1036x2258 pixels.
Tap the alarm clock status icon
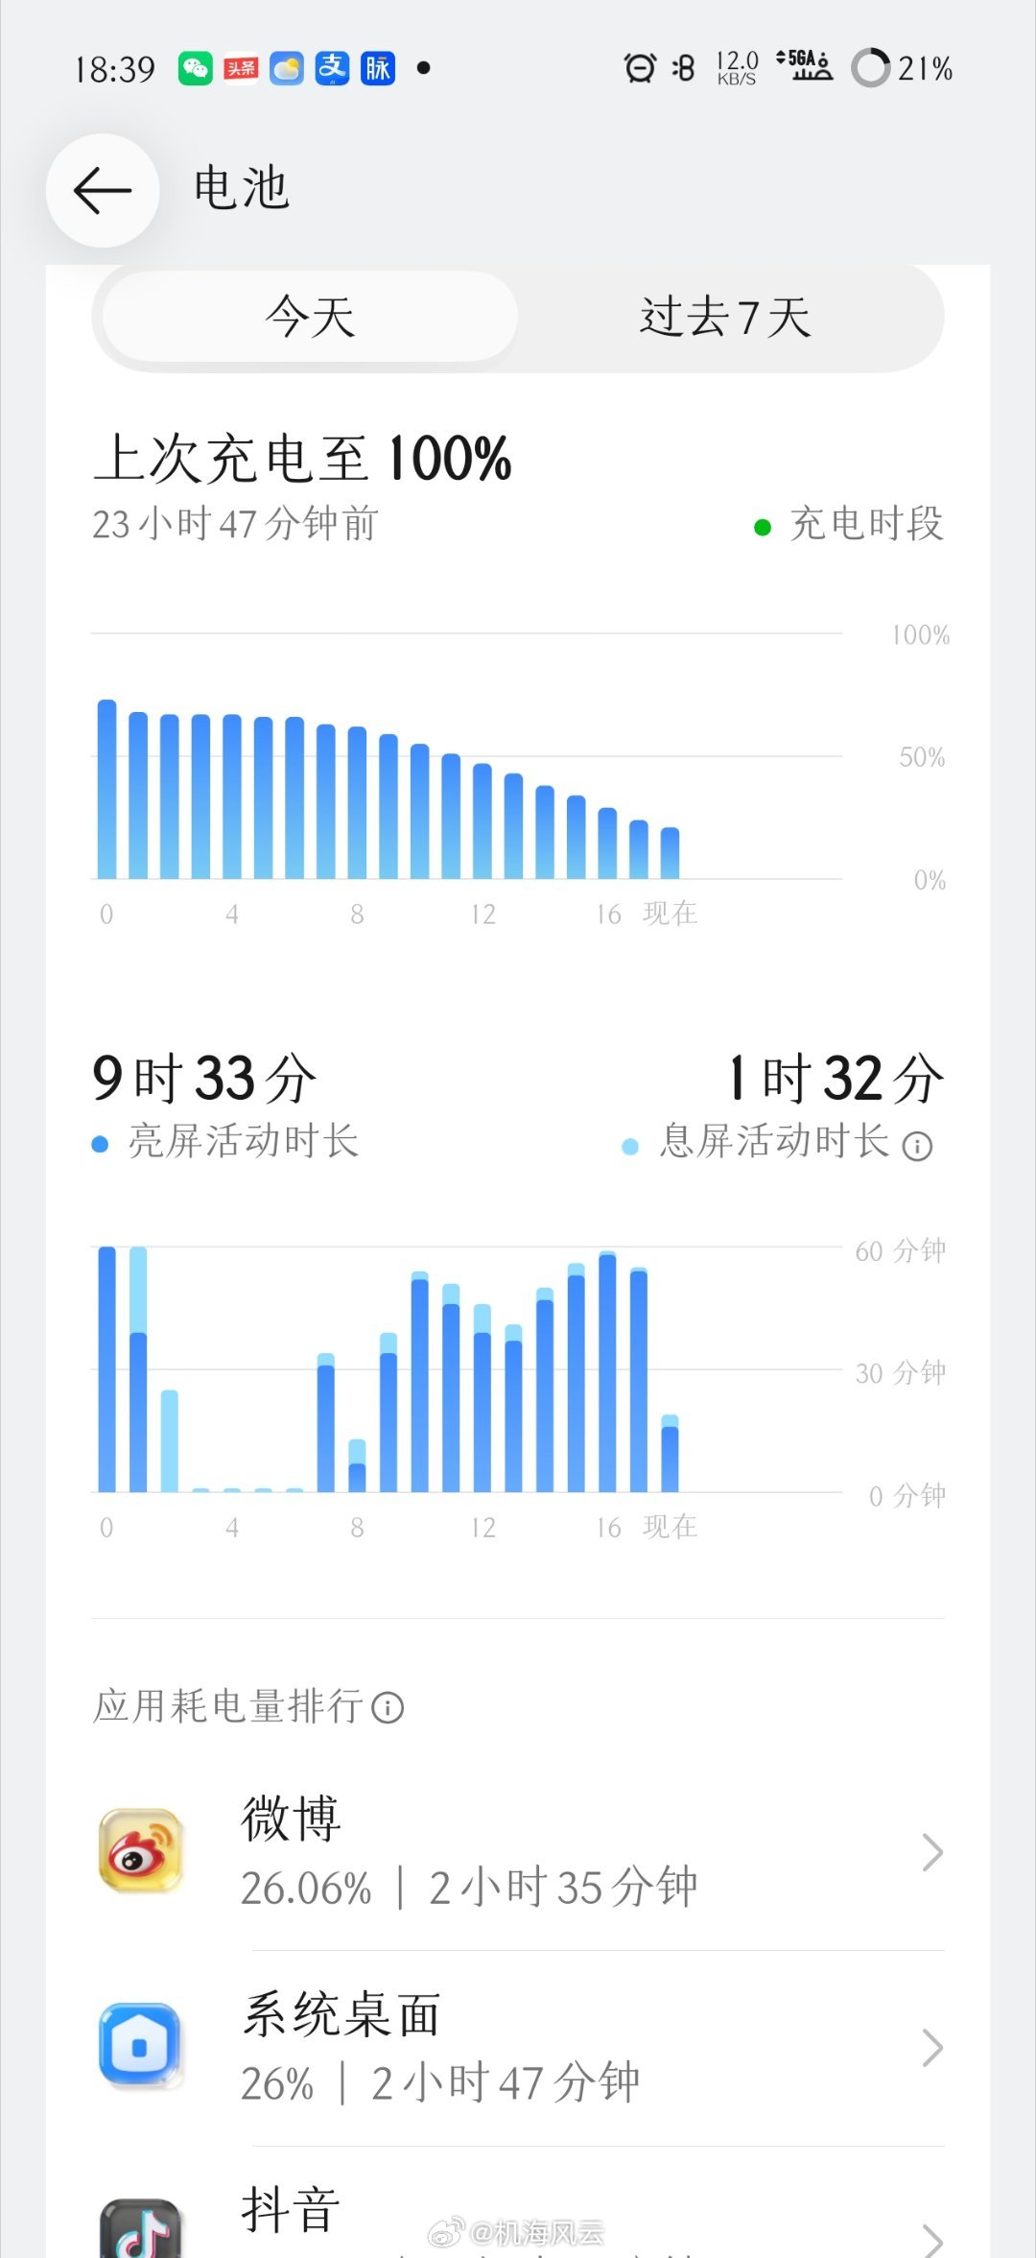[640, 68]
